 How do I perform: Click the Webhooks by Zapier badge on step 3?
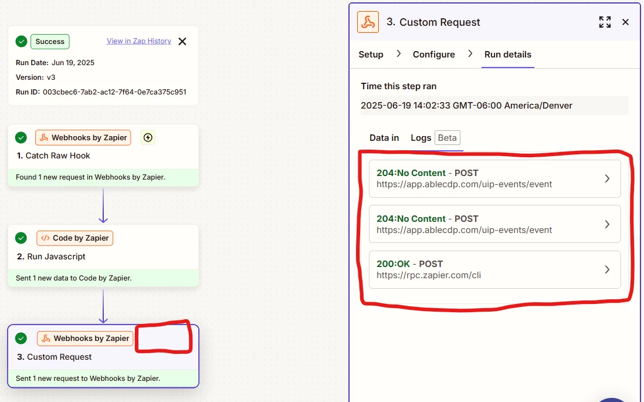coord(85,338)
